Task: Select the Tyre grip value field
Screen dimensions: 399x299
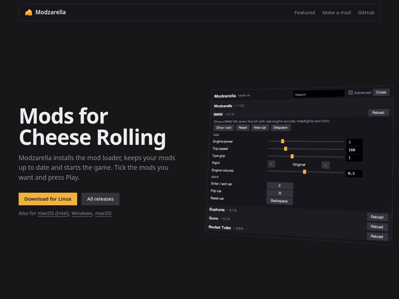Action: 354,158
